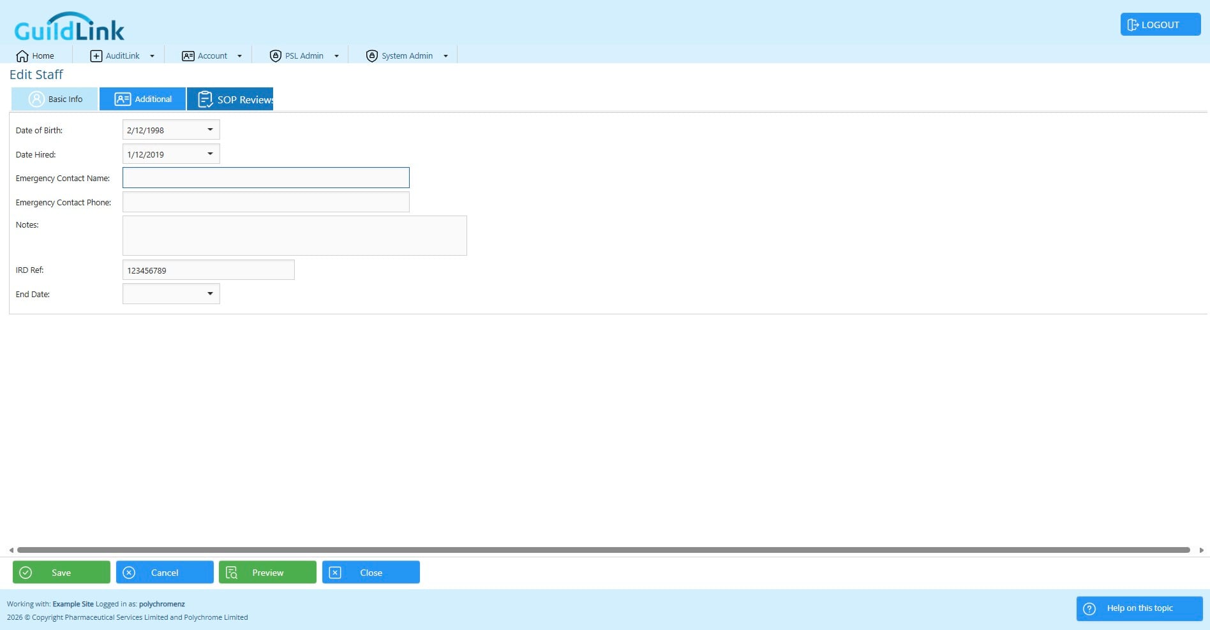Close the Edit Staff form
The image size is (1210, 630).
coord(371,572)
